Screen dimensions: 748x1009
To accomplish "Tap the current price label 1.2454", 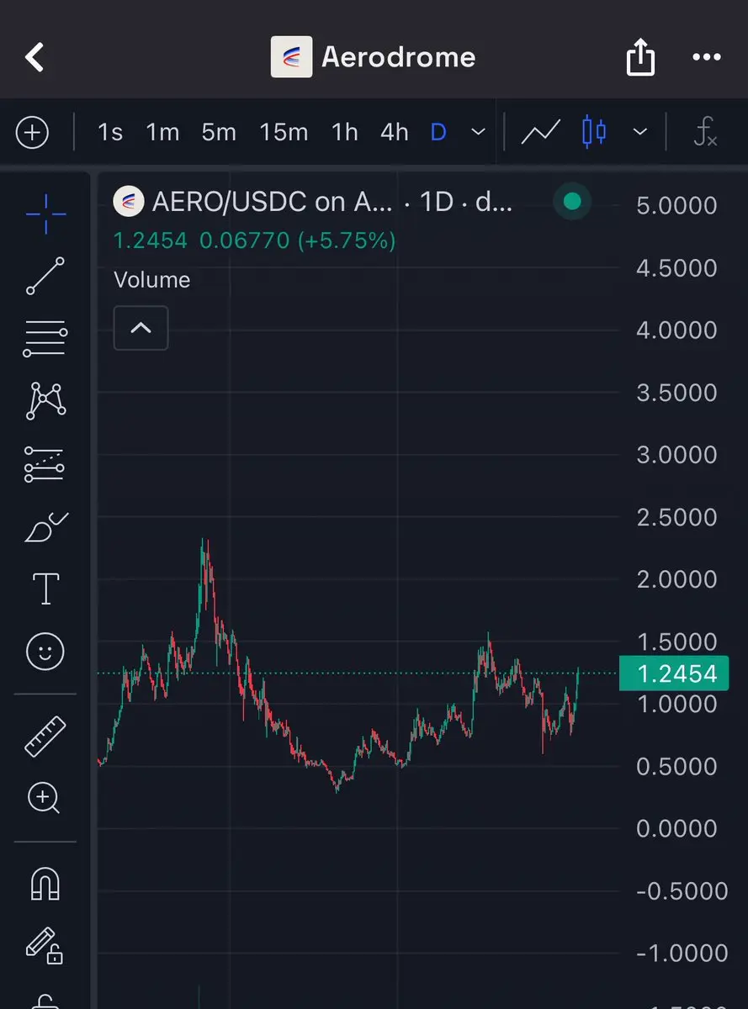I will pyautogui.click(x=674, y=674).
